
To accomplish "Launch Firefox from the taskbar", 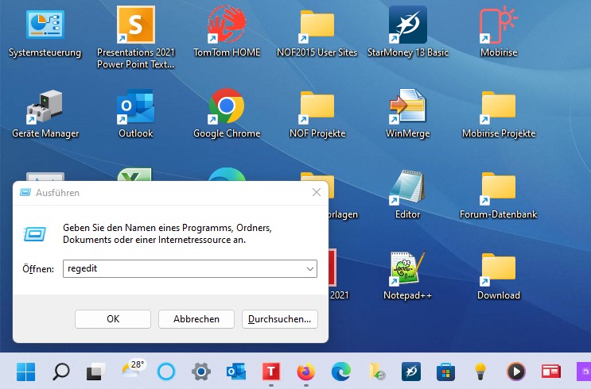I will 305,371.
